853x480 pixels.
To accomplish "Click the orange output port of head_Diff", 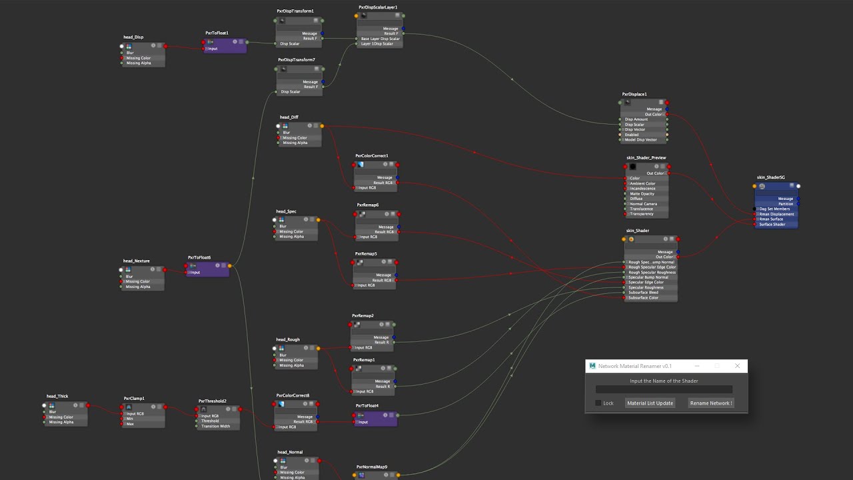I will tap(322, 126).
